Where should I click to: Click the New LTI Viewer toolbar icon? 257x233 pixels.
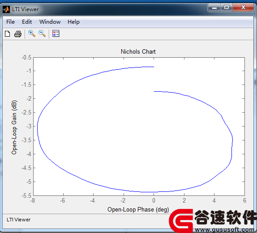coord(7,34)
